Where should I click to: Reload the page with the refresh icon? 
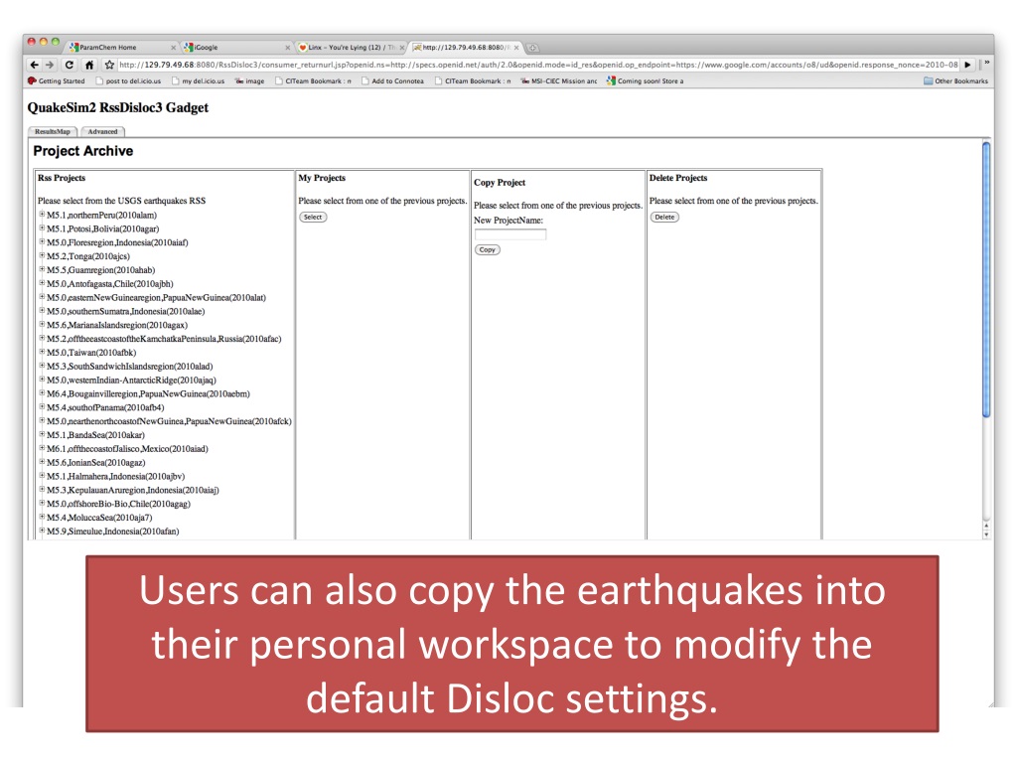click(x=70, y=65)
